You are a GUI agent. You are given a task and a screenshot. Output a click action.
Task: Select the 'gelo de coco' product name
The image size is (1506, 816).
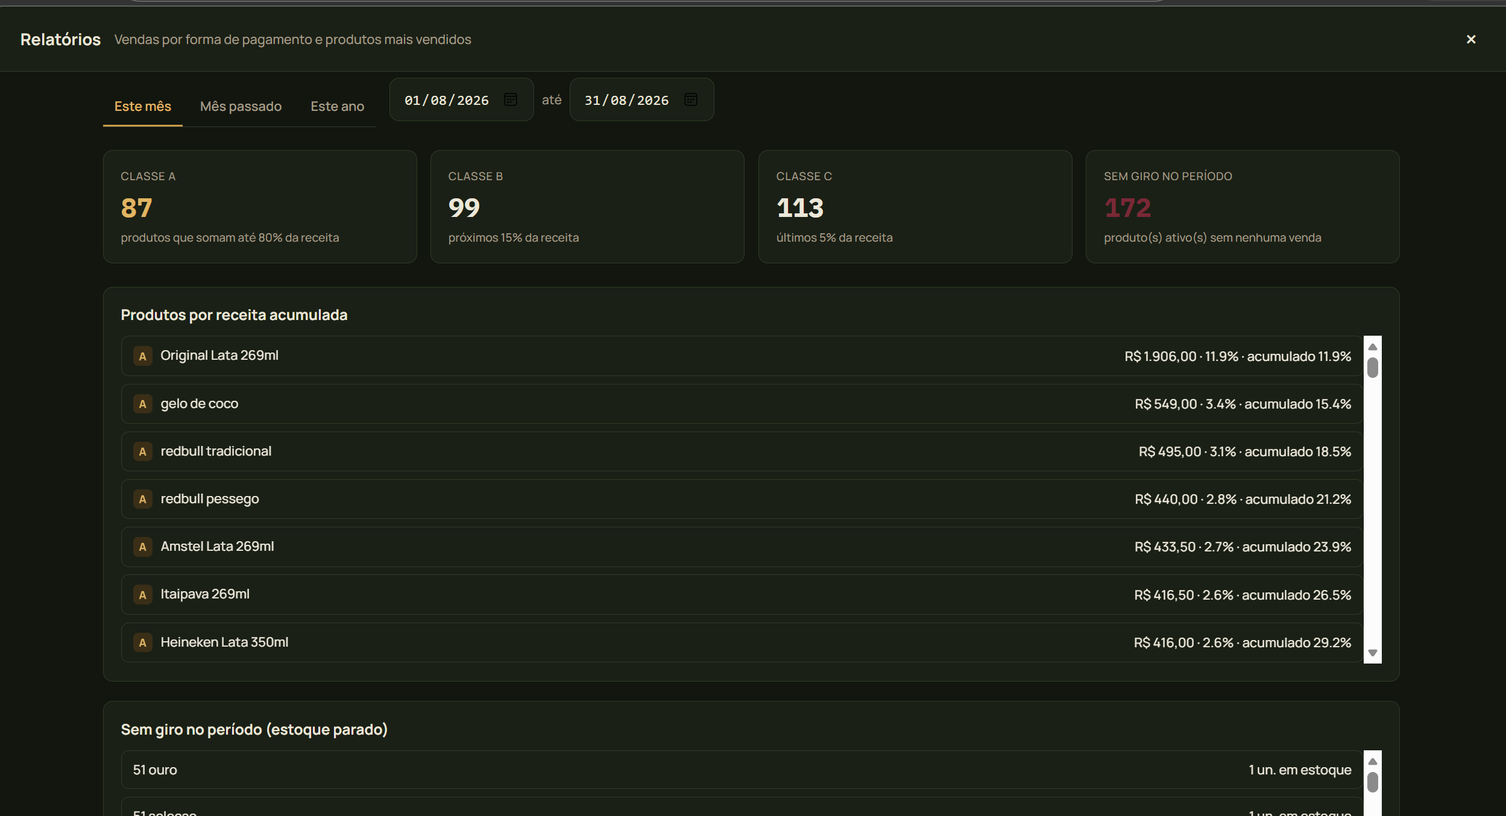(200, 404)
